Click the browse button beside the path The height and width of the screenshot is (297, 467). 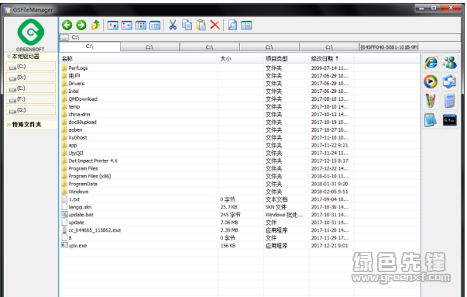[64, 37]
